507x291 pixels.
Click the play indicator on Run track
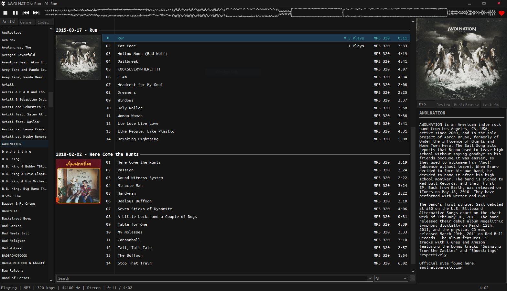pos(108,38)
